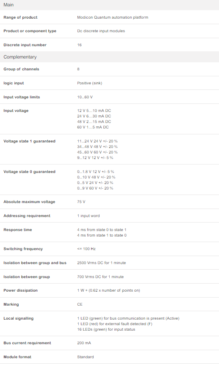Click the Complementary section header
Image resolution: width=219 pixels, height=365 pixels.
109,57
